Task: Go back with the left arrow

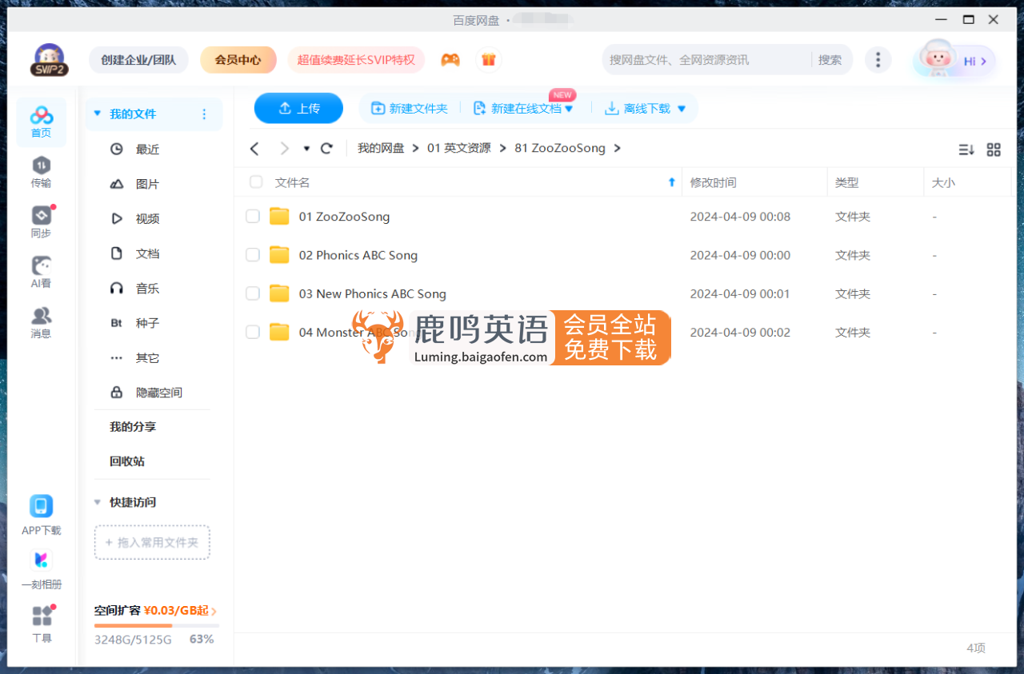Action: [x=254, y=149]
